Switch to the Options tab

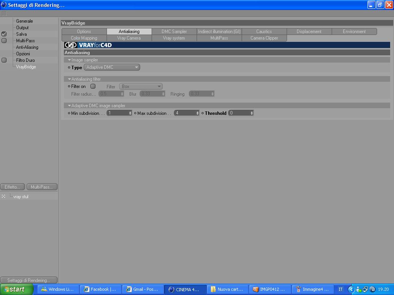pyautogui.click(x=84, y=31)
